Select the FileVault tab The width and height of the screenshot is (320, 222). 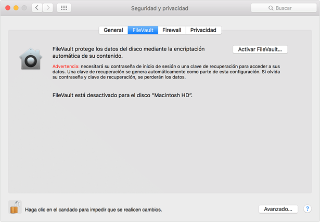point(143,30)
